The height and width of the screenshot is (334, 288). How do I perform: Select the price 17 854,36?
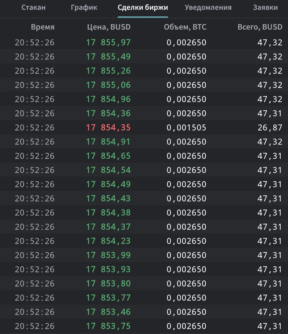click(108, 113)
